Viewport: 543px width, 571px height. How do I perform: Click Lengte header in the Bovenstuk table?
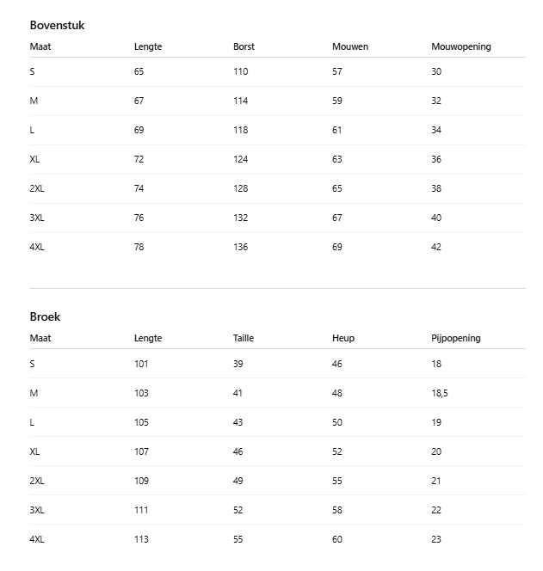click(x=148, y=46)
